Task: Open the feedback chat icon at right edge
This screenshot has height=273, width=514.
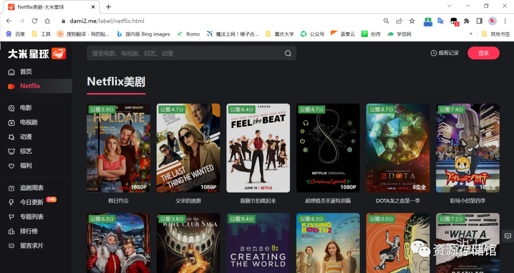Action: tap(507, 236)
